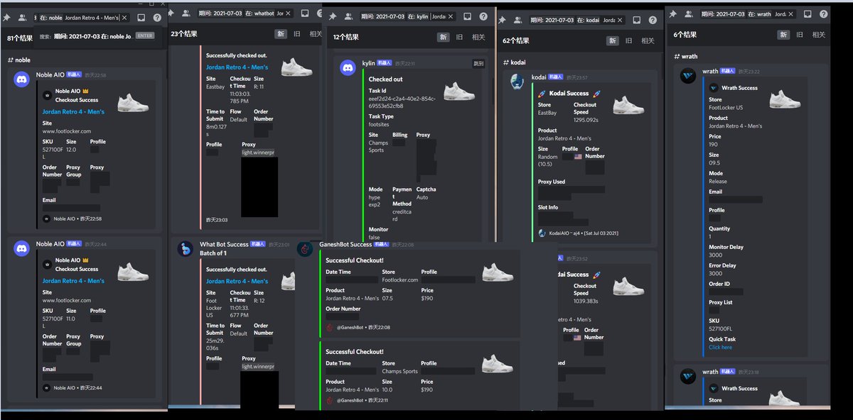Click wrath bot avatar on 23:18 message
Image resolution: width=853 pixels, height=420 pixels.
coord(687,377)
